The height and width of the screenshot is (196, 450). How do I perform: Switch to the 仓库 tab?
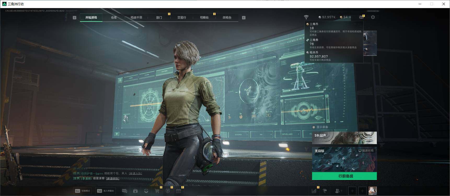coord(114,17)
